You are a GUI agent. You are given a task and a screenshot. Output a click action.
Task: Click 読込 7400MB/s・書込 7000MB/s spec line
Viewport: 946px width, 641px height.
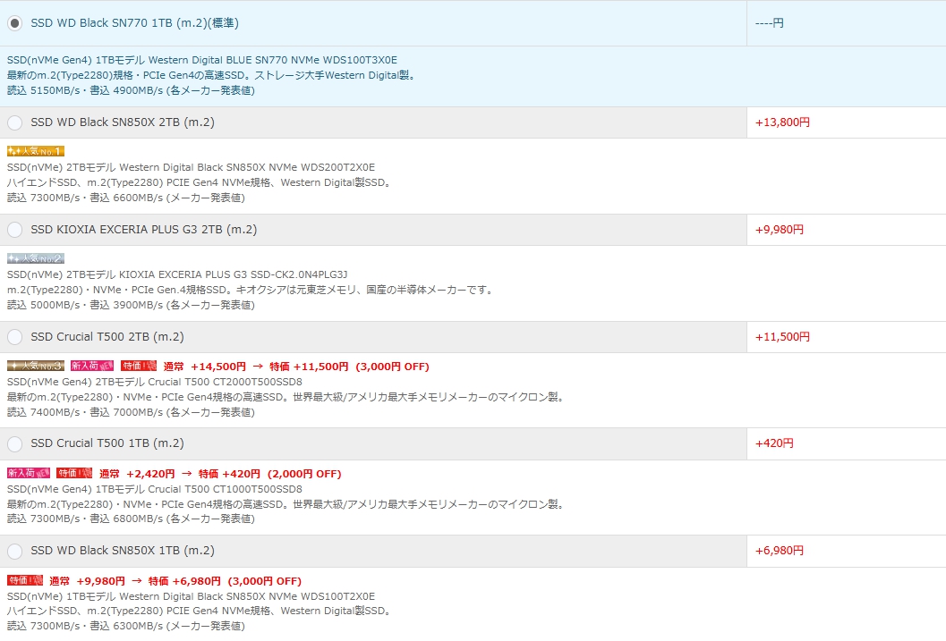[131, 412]
